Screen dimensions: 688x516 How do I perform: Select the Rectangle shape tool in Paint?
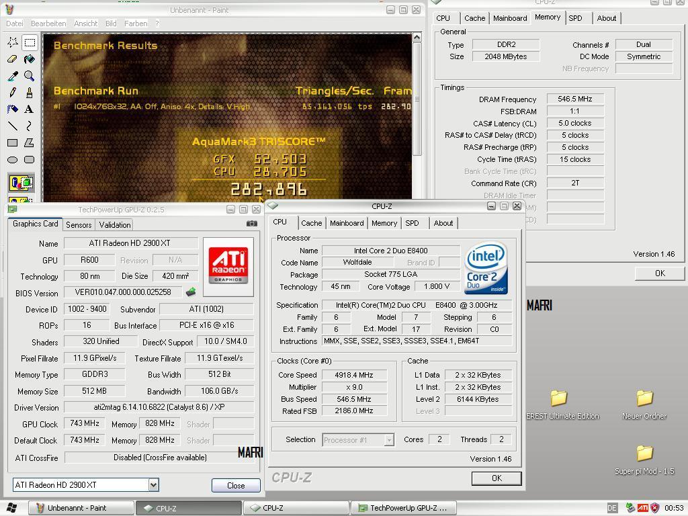(13, 142)
